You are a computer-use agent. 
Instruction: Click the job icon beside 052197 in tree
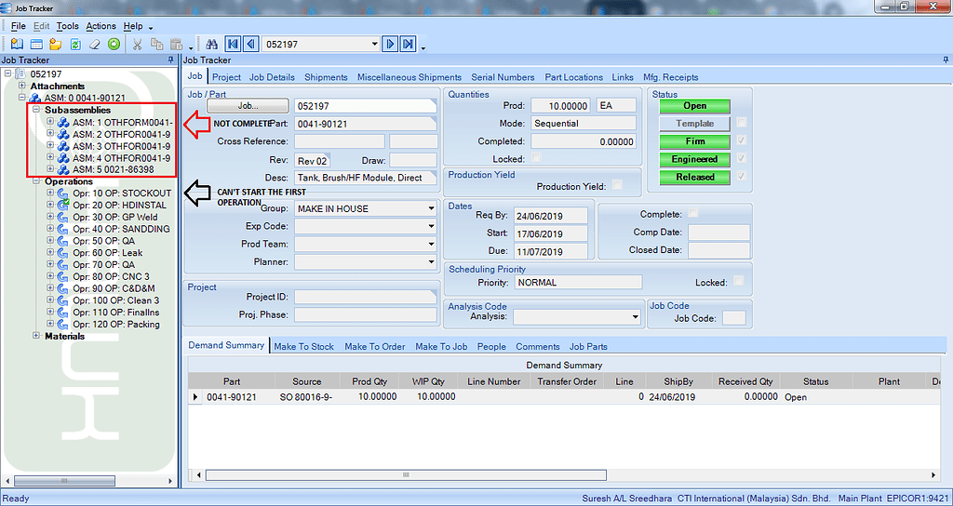[x=20, y=74]
